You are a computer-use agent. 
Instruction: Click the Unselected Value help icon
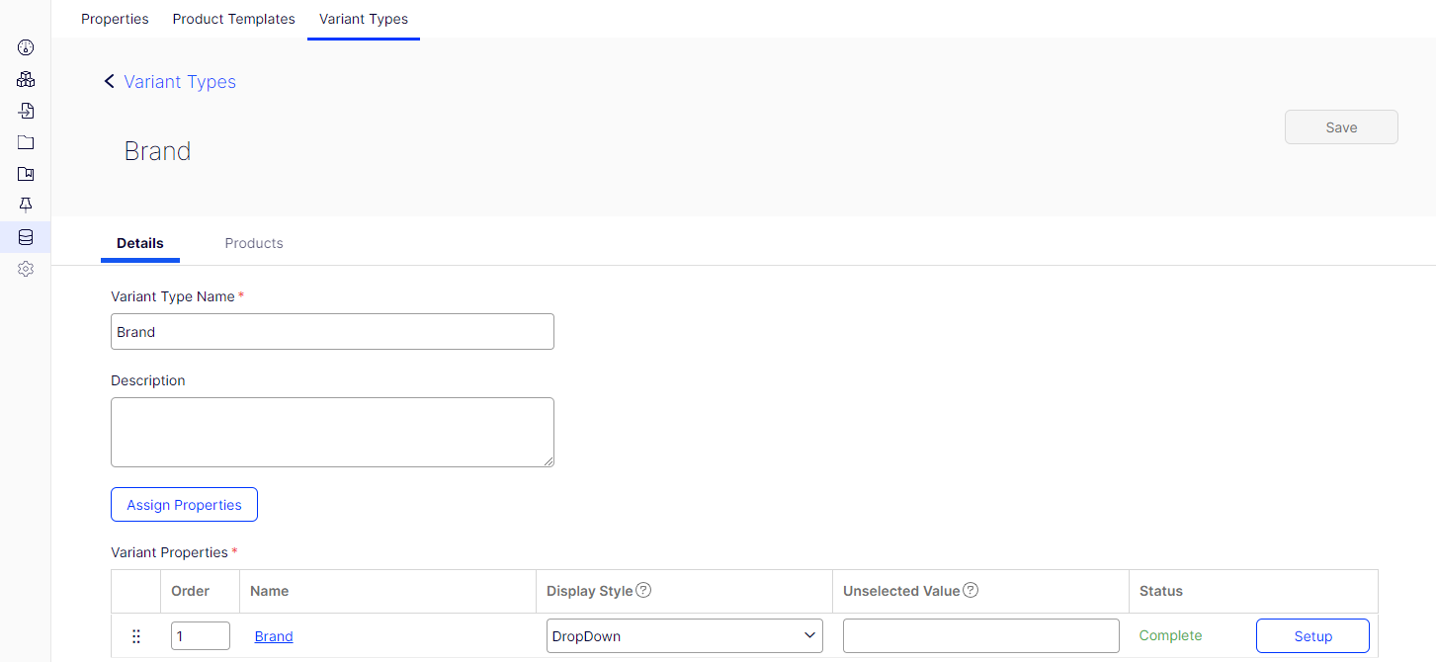point(971,590)
